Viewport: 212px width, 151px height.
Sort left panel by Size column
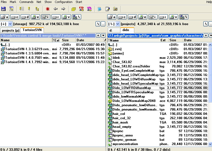pyautogui.click(x=68, y=40)
